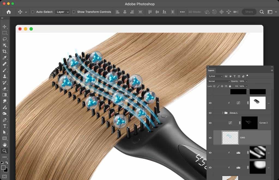The height and width of the screenshot is (180, 279).
Task: Click the Home icon
Action: (x=8, y=12)
